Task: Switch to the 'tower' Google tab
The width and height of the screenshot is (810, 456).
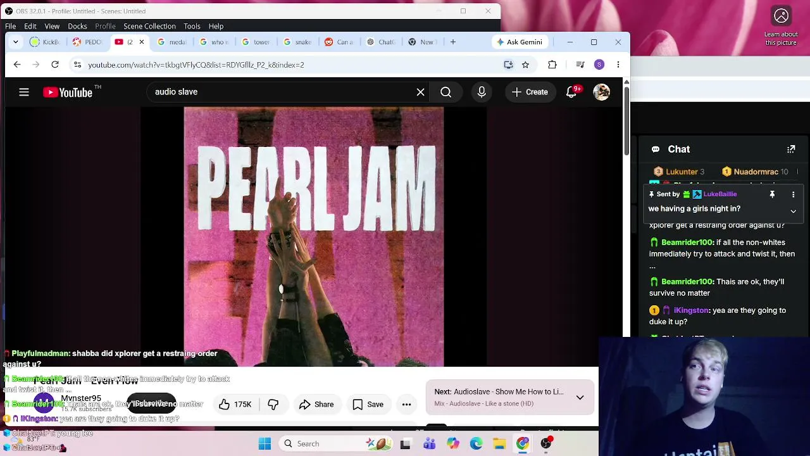Action: [255, 42]
